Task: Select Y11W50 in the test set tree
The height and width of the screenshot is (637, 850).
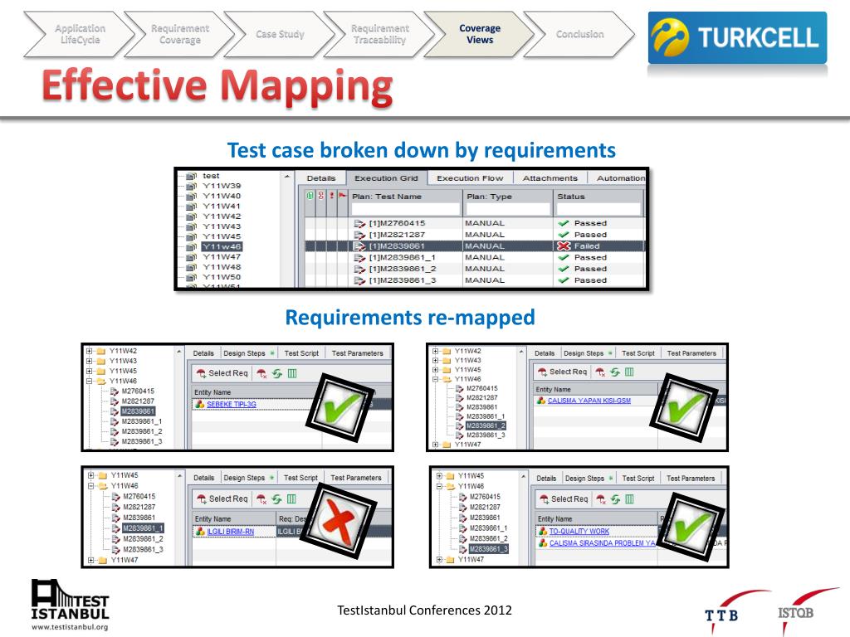Action: coord(222,277)
